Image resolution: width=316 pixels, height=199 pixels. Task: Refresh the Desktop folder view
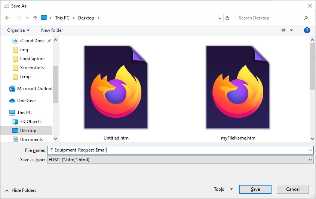click(227, 18)
